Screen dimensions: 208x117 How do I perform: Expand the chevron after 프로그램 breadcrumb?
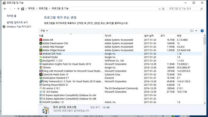[50, 9]
